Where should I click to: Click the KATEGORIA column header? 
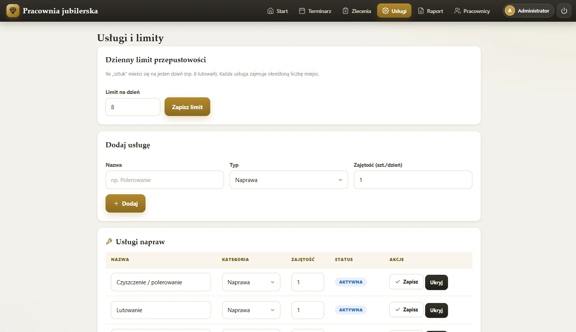235,259
